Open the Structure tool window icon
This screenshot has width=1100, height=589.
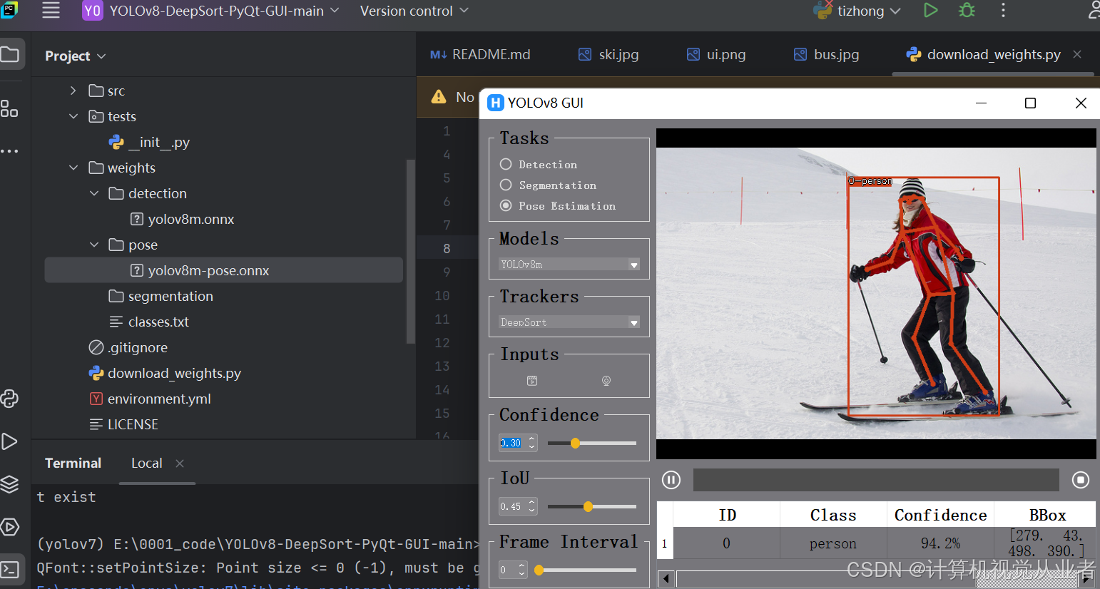pyautogui.click(x=9, y=108)
